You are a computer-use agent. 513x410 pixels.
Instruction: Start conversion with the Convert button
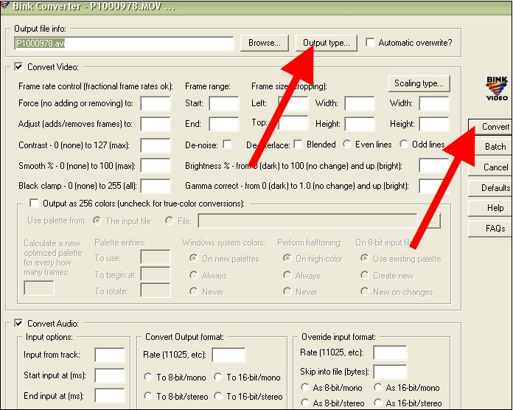(x=490, y=127)
